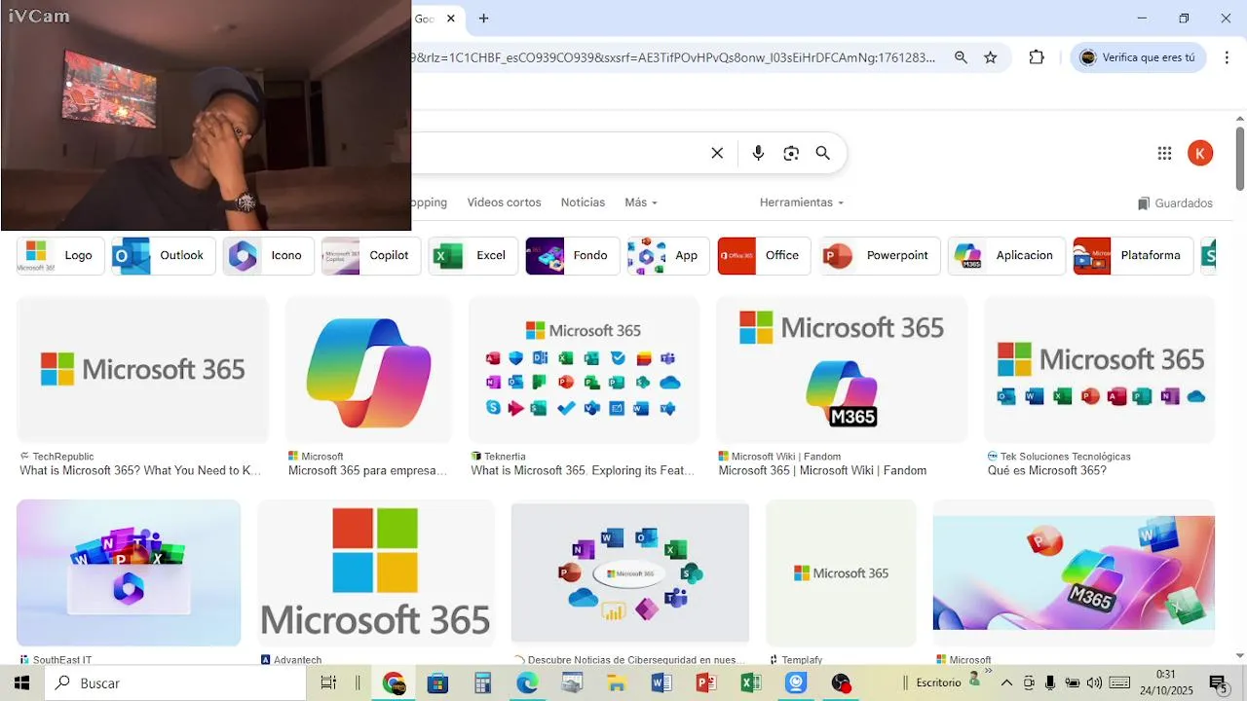
Task: Click the Tek Soluciones Tecnológicas source name
Action: coord(1066,456)
